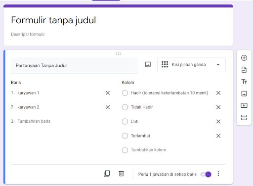Click the sidebar add image icon
The width and height of the screenshot is (253, 186).
click(244, 93)
